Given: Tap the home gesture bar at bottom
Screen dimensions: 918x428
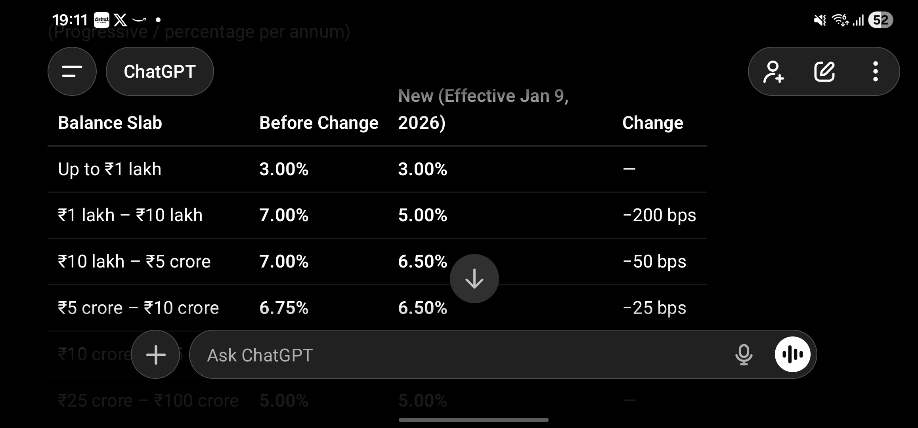Looking at the screenshot, I should (x=474, y=420).
